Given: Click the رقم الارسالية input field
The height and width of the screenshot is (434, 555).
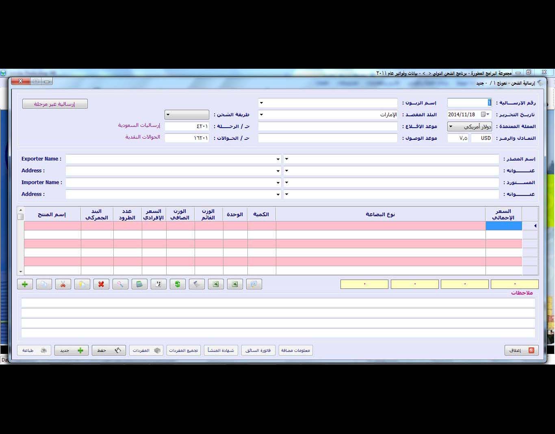Looking at the screenshot, I should tap(469, 103).
